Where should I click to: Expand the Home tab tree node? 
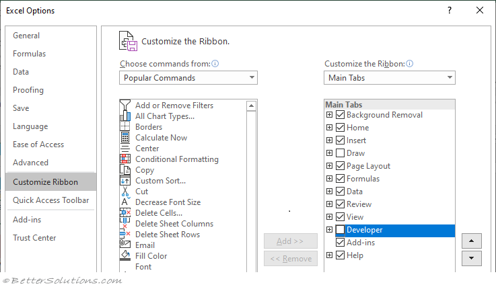[329, 127]
